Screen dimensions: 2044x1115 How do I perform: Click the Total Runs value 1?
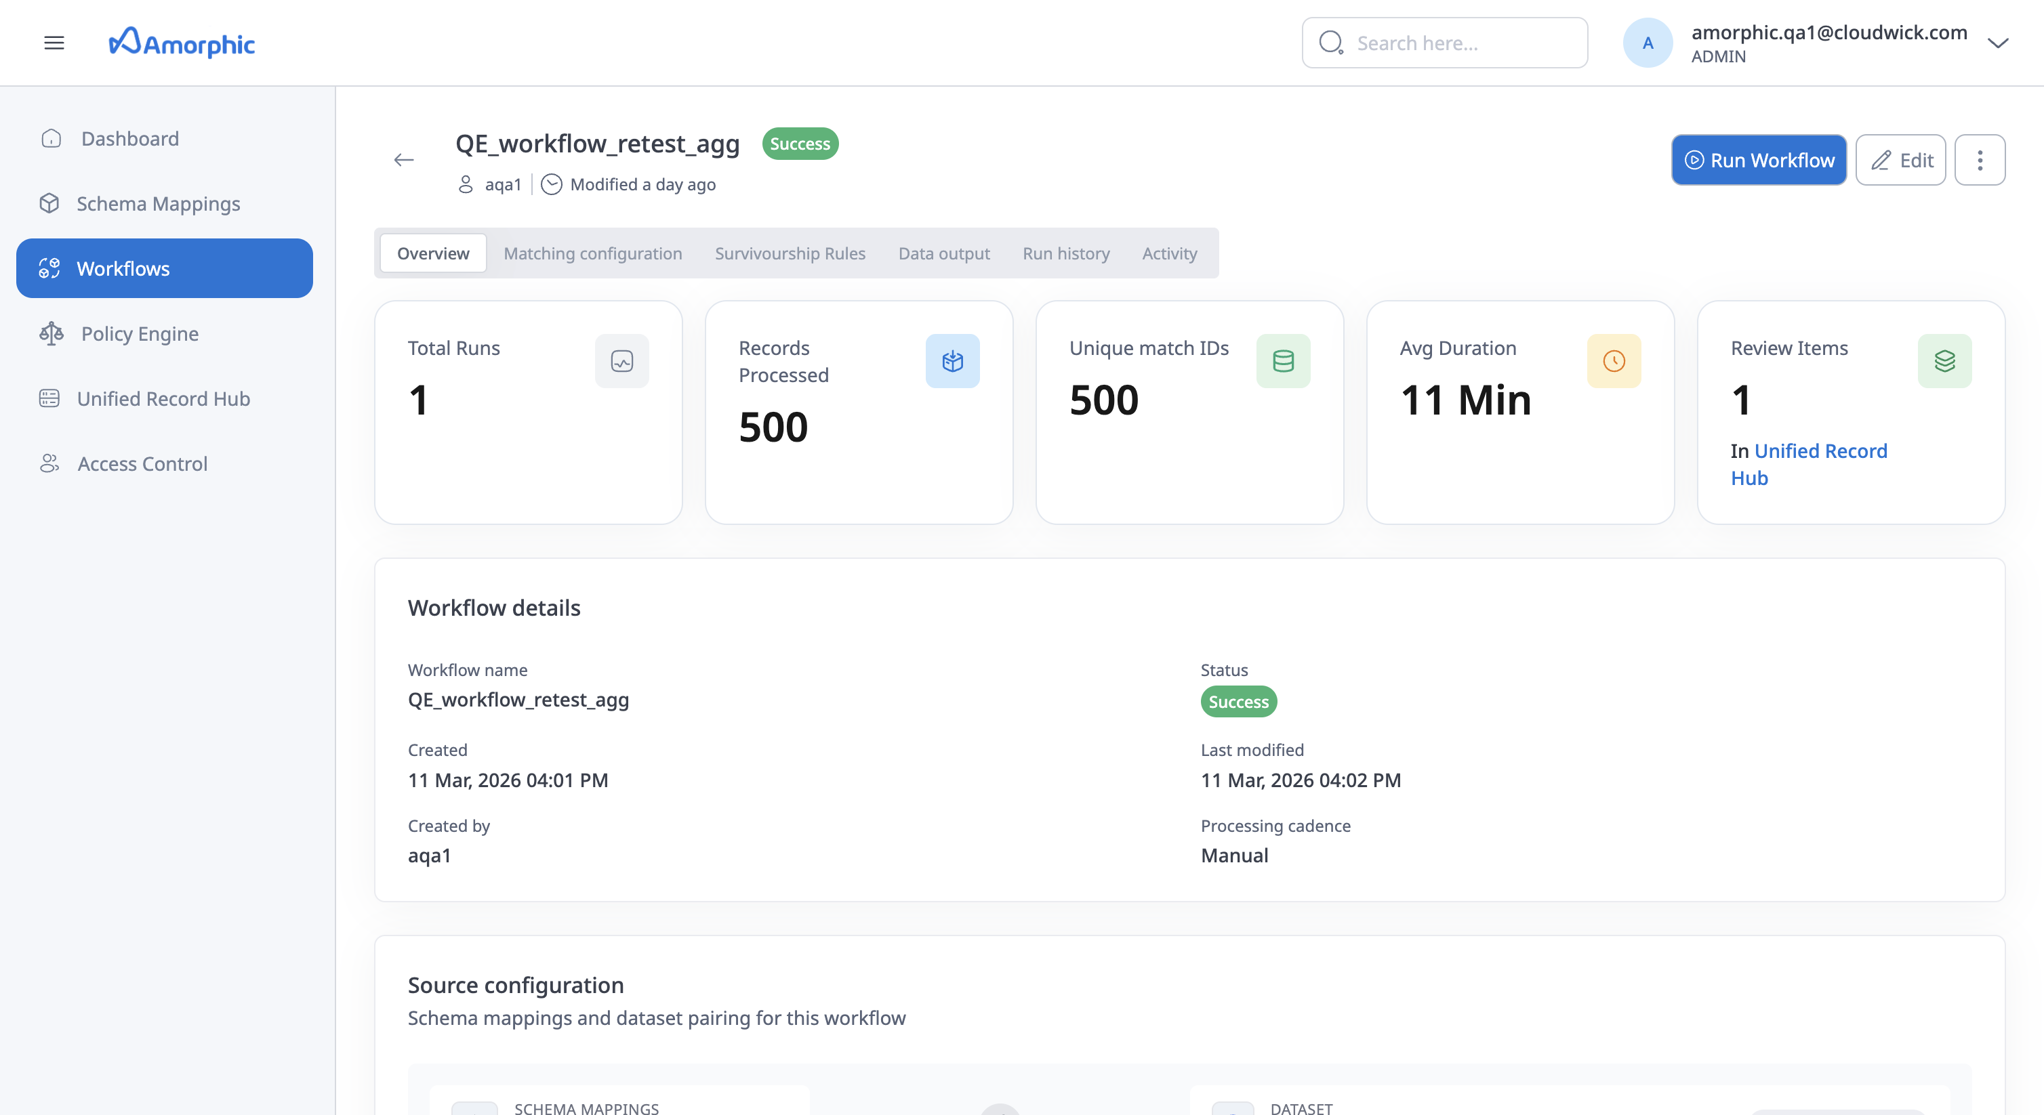(x=418, y=400)
